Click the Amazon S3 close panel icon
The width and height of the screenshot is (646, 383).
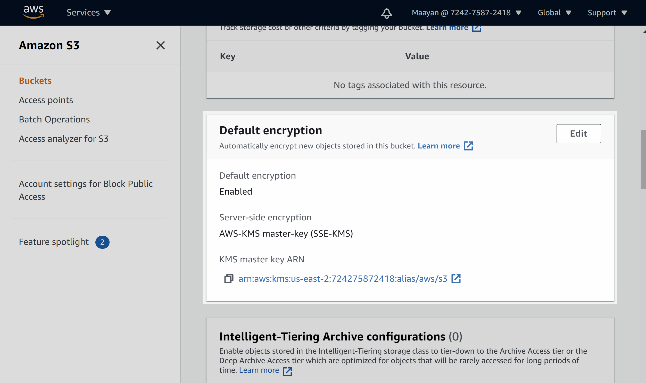coord(160,45)
